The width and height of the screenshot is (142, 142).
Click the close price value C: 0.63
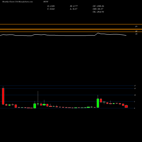point(51,9)
